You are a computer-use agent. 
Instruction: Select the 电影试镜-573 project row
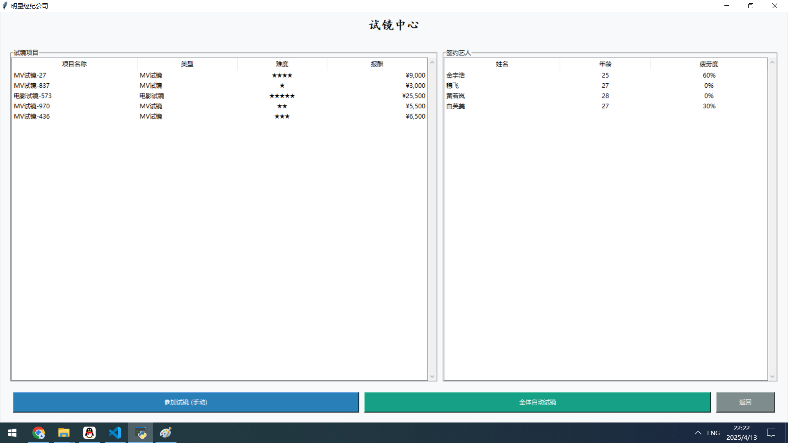tap(33, 96)
